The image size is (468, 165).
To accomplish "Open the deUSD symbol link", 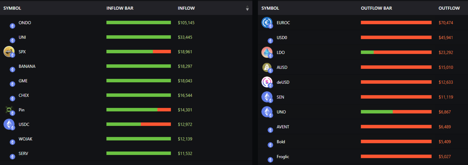I will click(283, 82).
